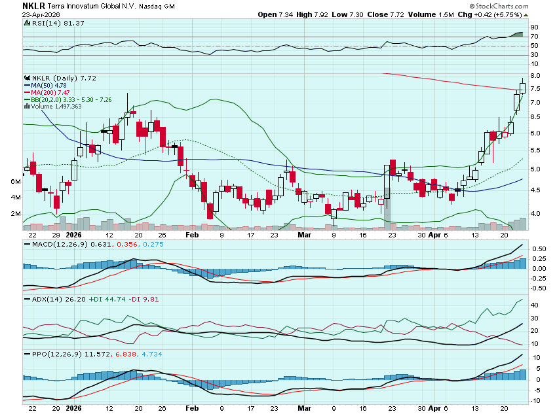Click the NKLR ticker symbol in header
Screen dimensions: 557x414
pyautogui.click(x=14, y=5)
